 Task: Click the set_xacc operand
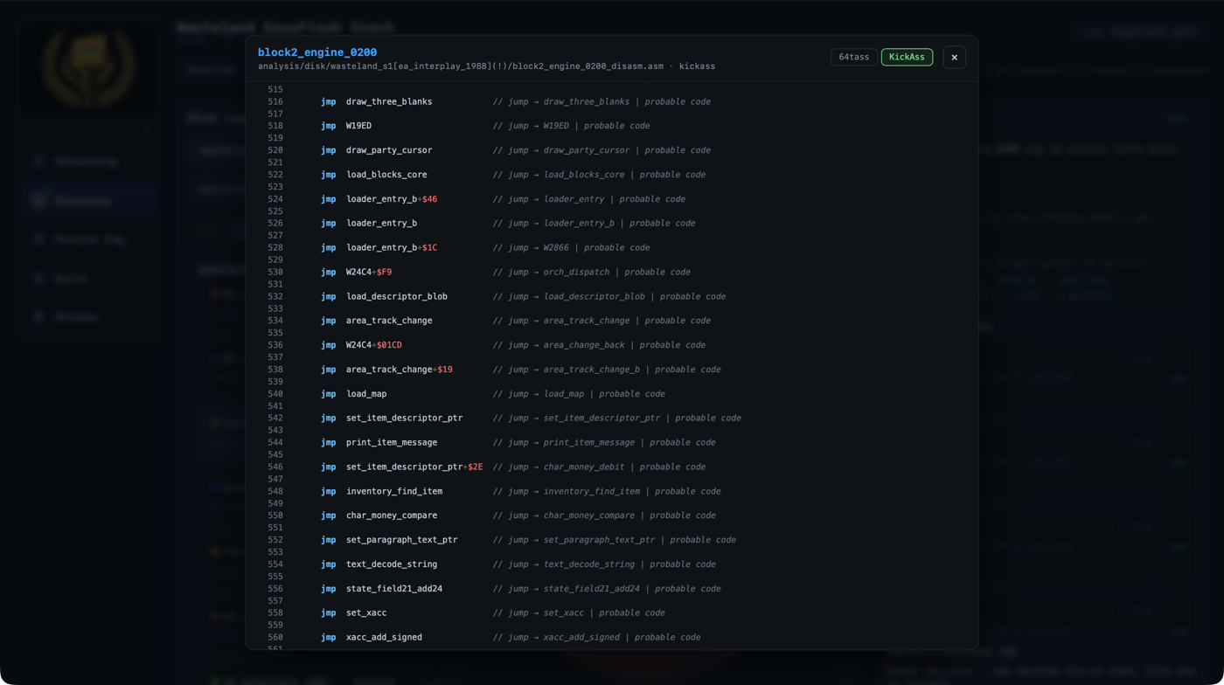(x=366, y=612)
